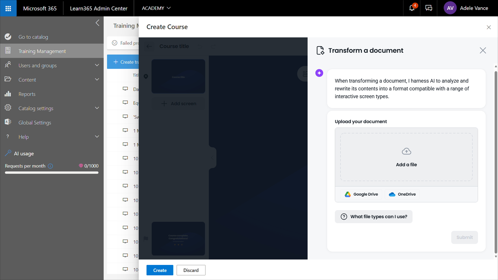The image size is (498, 280).
Task: Expand the Users and groups menu
Action: pyautogui.click(x=97, y=65)
